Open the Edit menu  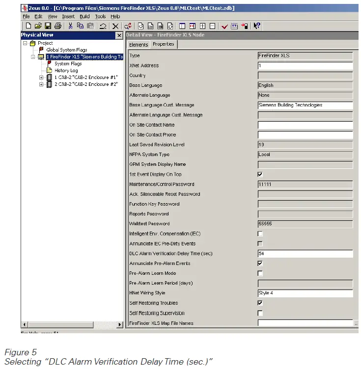[38, 16]
